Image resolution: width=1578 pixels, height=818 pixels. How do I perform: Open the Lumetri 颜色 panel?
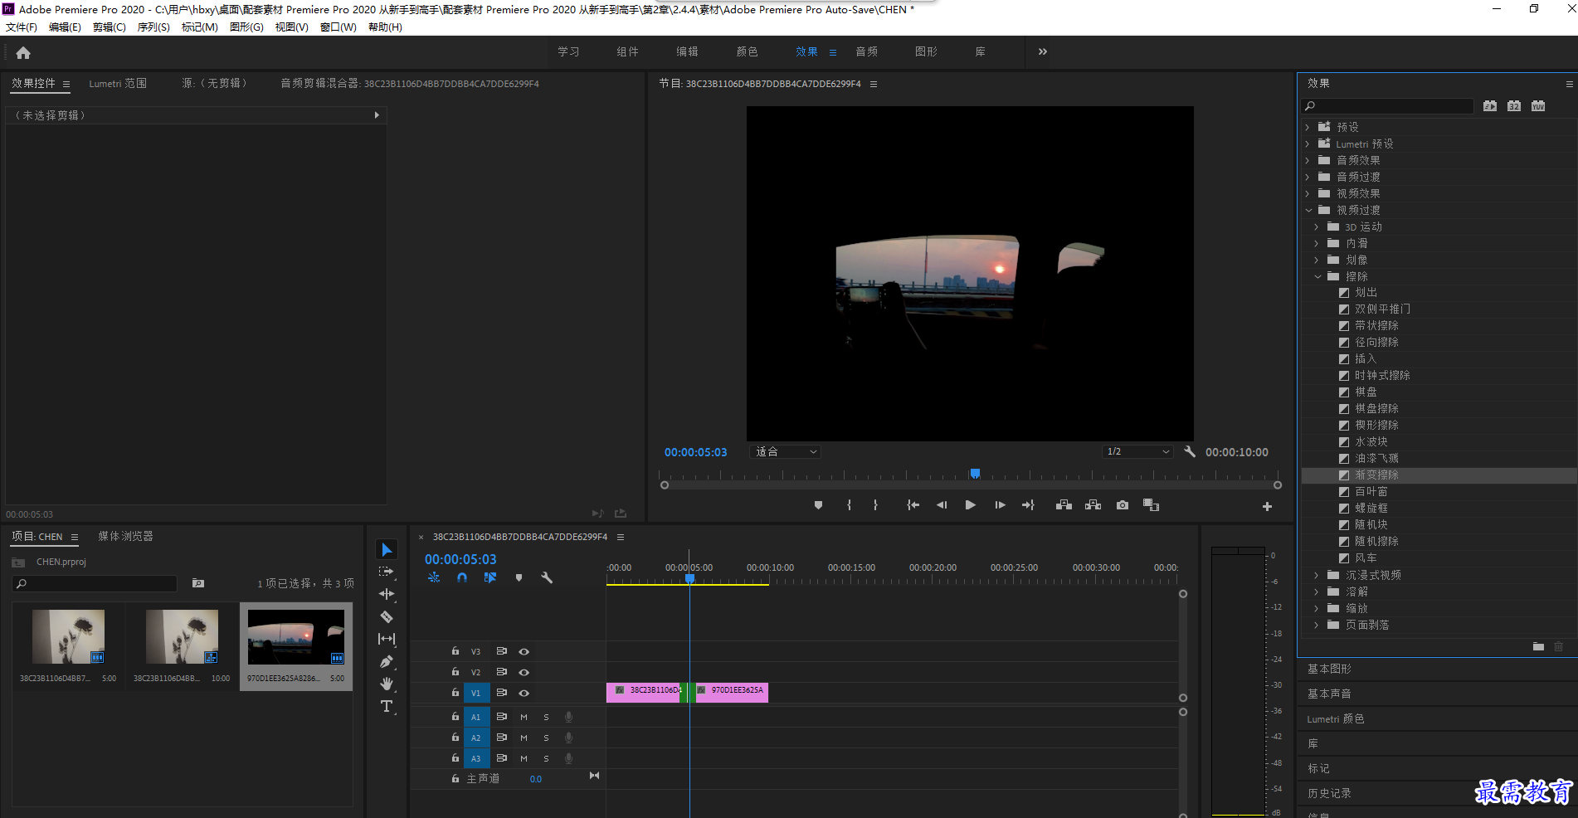point(1335,718)
